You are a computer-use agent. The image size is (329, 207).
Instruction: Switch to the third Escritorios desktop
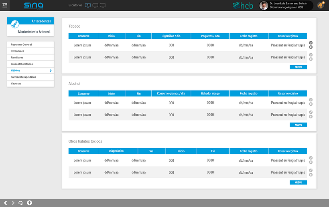click(103, 5)
